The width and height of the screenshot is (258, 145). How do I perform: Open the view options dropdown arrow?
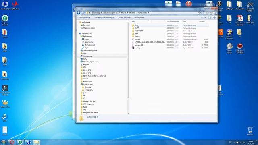tap(205, 17)
